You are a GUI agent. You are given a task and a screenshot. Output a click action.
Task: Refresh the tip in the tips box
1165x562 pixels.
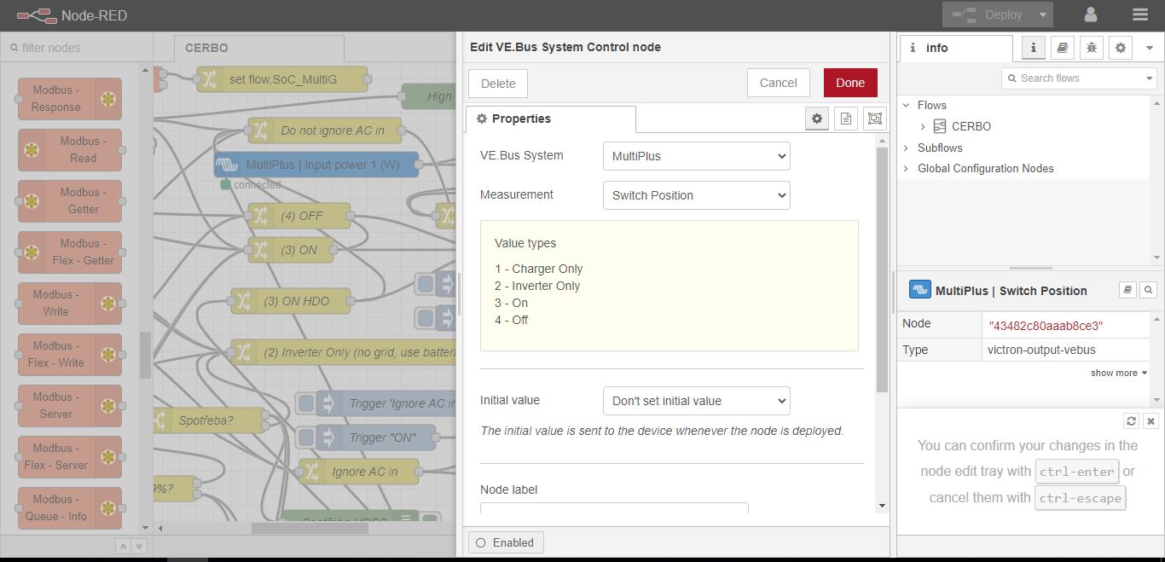[1131, 420]
